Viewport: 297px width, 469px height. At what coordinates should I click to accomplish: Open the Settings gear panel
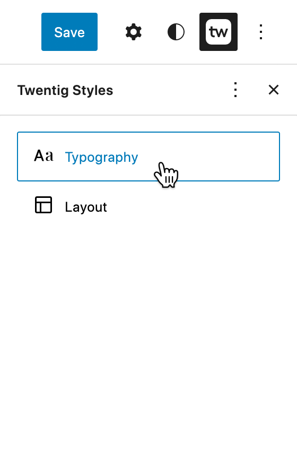(x=134, y=32)
